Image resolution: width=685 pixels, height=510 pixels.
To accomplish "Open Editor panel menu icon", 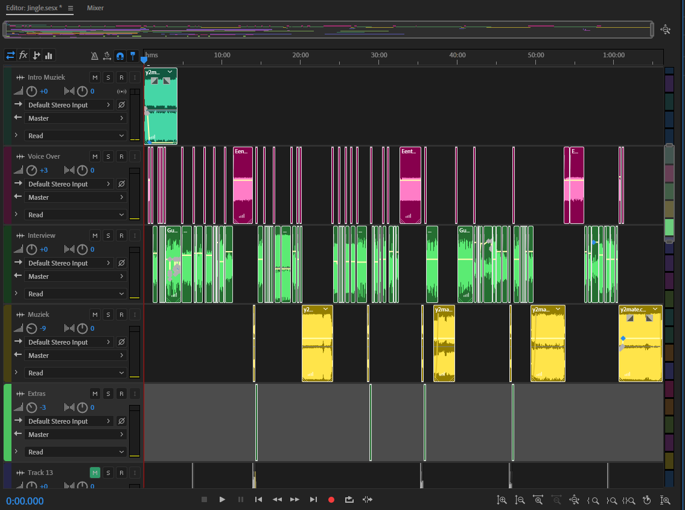I will click(71, 8).
